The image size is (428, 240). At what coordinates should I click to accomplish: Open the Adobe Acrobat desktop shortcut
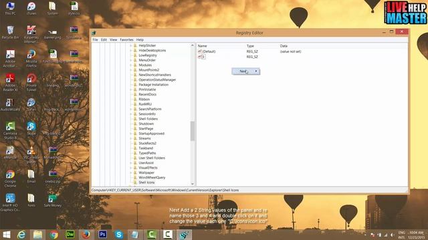click(11, 59)
